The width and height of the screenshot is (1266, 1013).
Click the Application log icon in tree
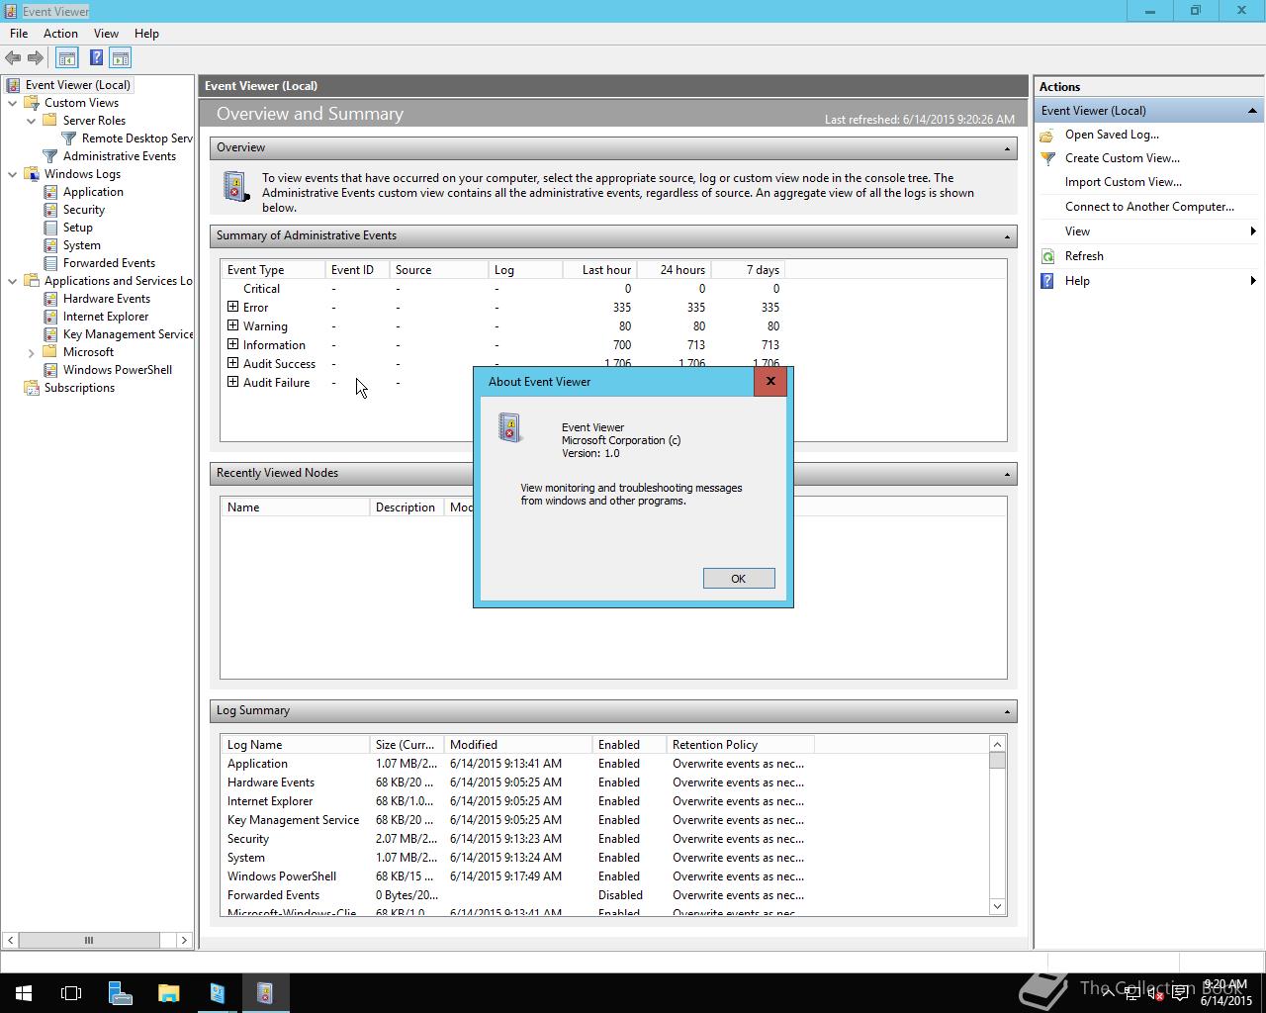coord(50,192)
